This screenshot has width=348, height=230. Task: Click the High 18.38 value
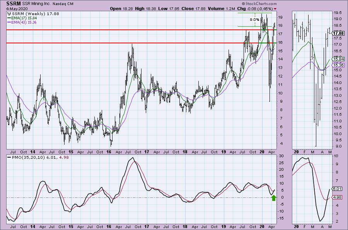pos(145,9)
